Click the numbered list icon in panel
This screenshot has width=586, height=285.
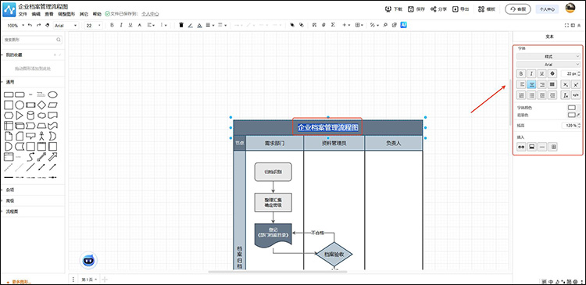point(521,95)
